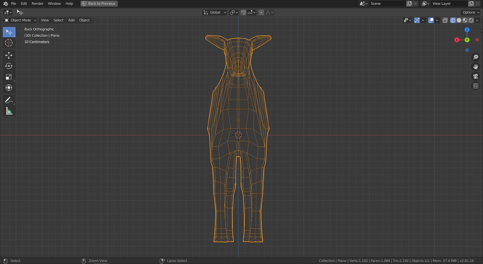
Task: Open the viewport Object menu
Action: [x=84, y=20]
